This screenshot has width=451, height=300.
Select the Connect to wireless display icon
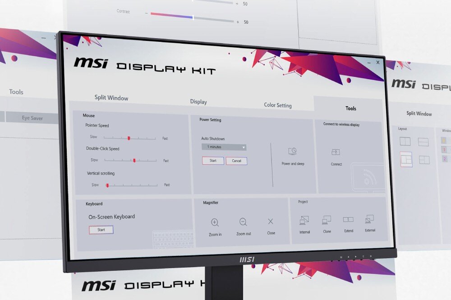point(336,153)
